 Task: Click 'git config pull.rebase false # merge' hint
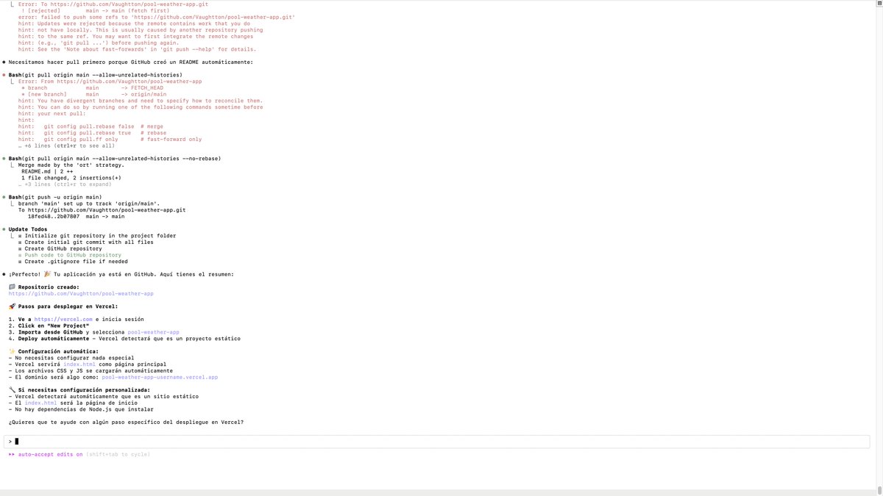[91, 126]
